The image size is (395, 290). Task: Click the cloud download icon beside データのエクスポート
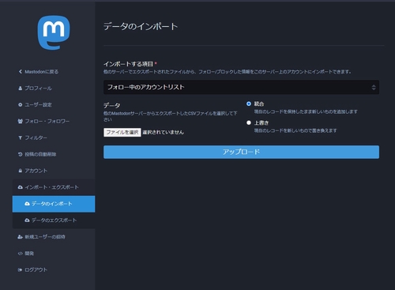tap(27, 220)
